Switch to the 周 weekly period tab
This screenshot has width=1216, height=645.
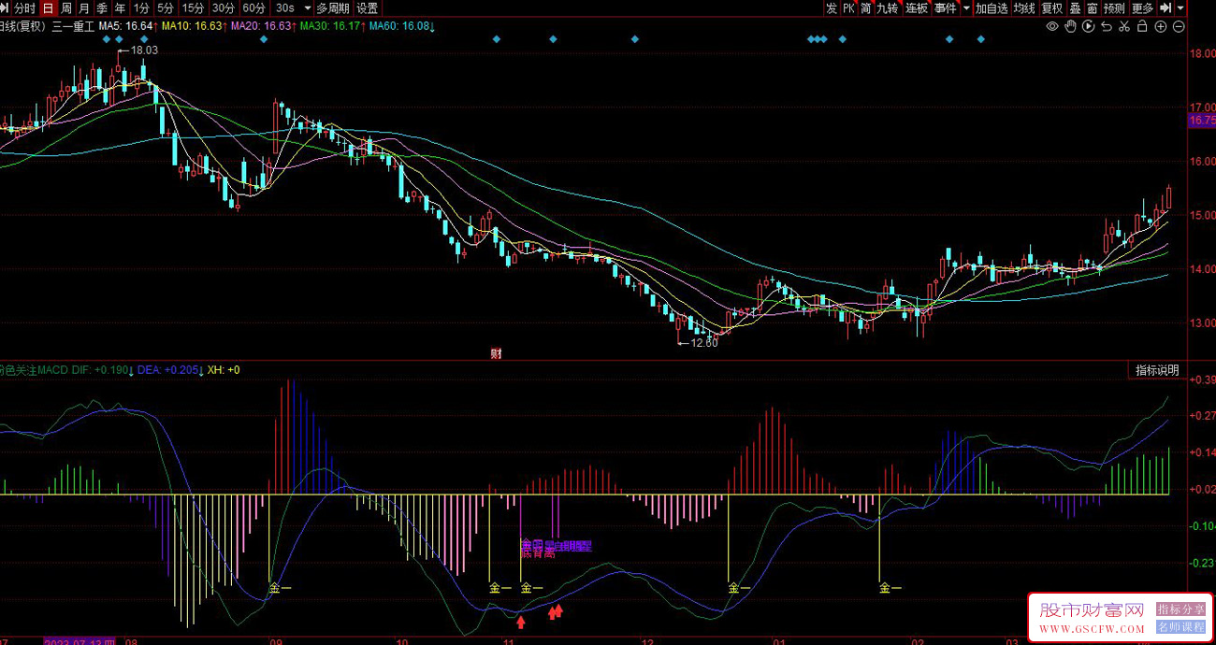[x=66, y=8]
